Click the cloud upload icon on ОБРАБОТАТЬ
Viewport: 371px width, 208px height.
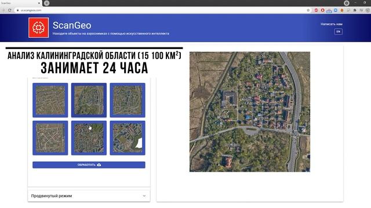(x=99, y=165)
